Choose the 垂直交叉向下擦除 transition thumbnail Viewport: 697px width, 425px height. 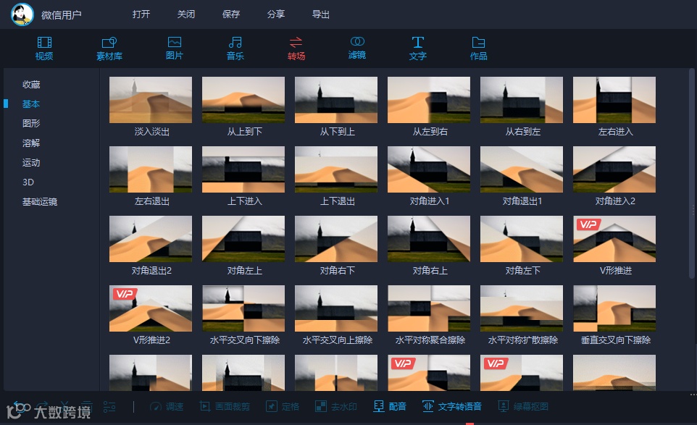pyautogui.click(x=614, y=308)
